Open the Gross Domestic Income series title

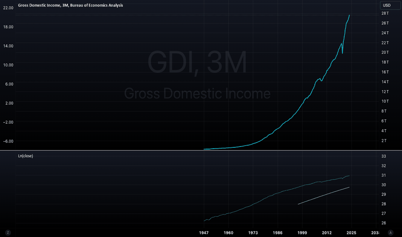[70, 5]
